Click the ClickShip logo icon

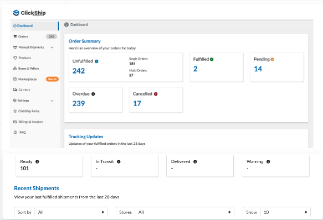pyautogui.click(x=16, y=13)
